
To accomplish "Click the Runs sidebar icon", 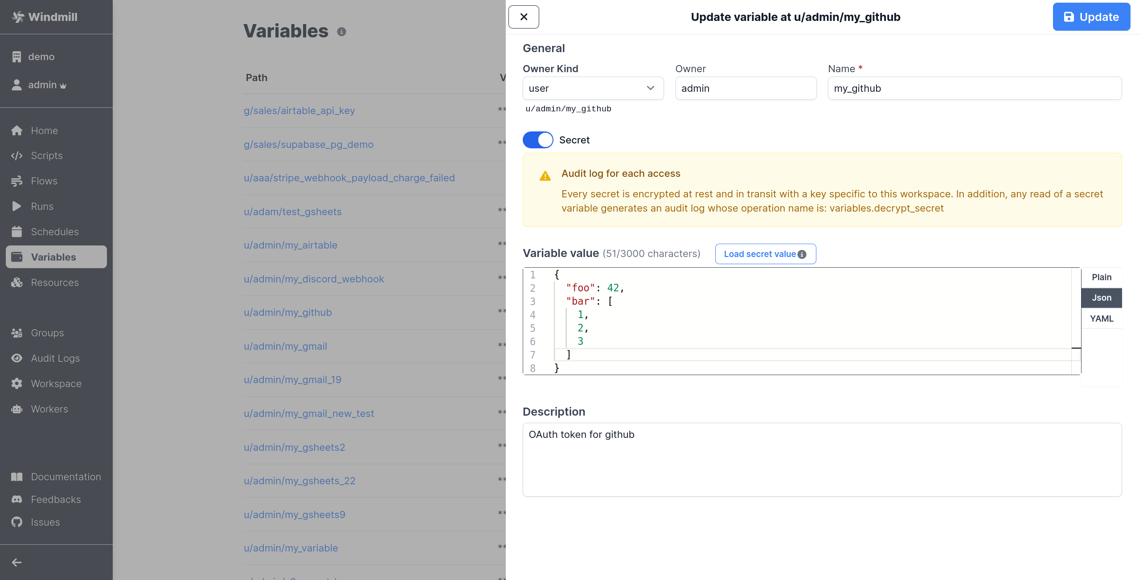I will 17,206.
